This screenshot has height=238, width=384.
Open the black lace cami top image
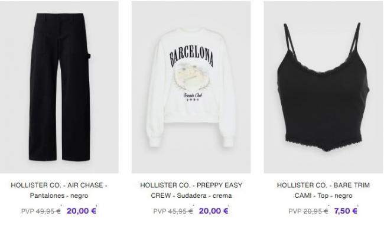coord(323,87)
